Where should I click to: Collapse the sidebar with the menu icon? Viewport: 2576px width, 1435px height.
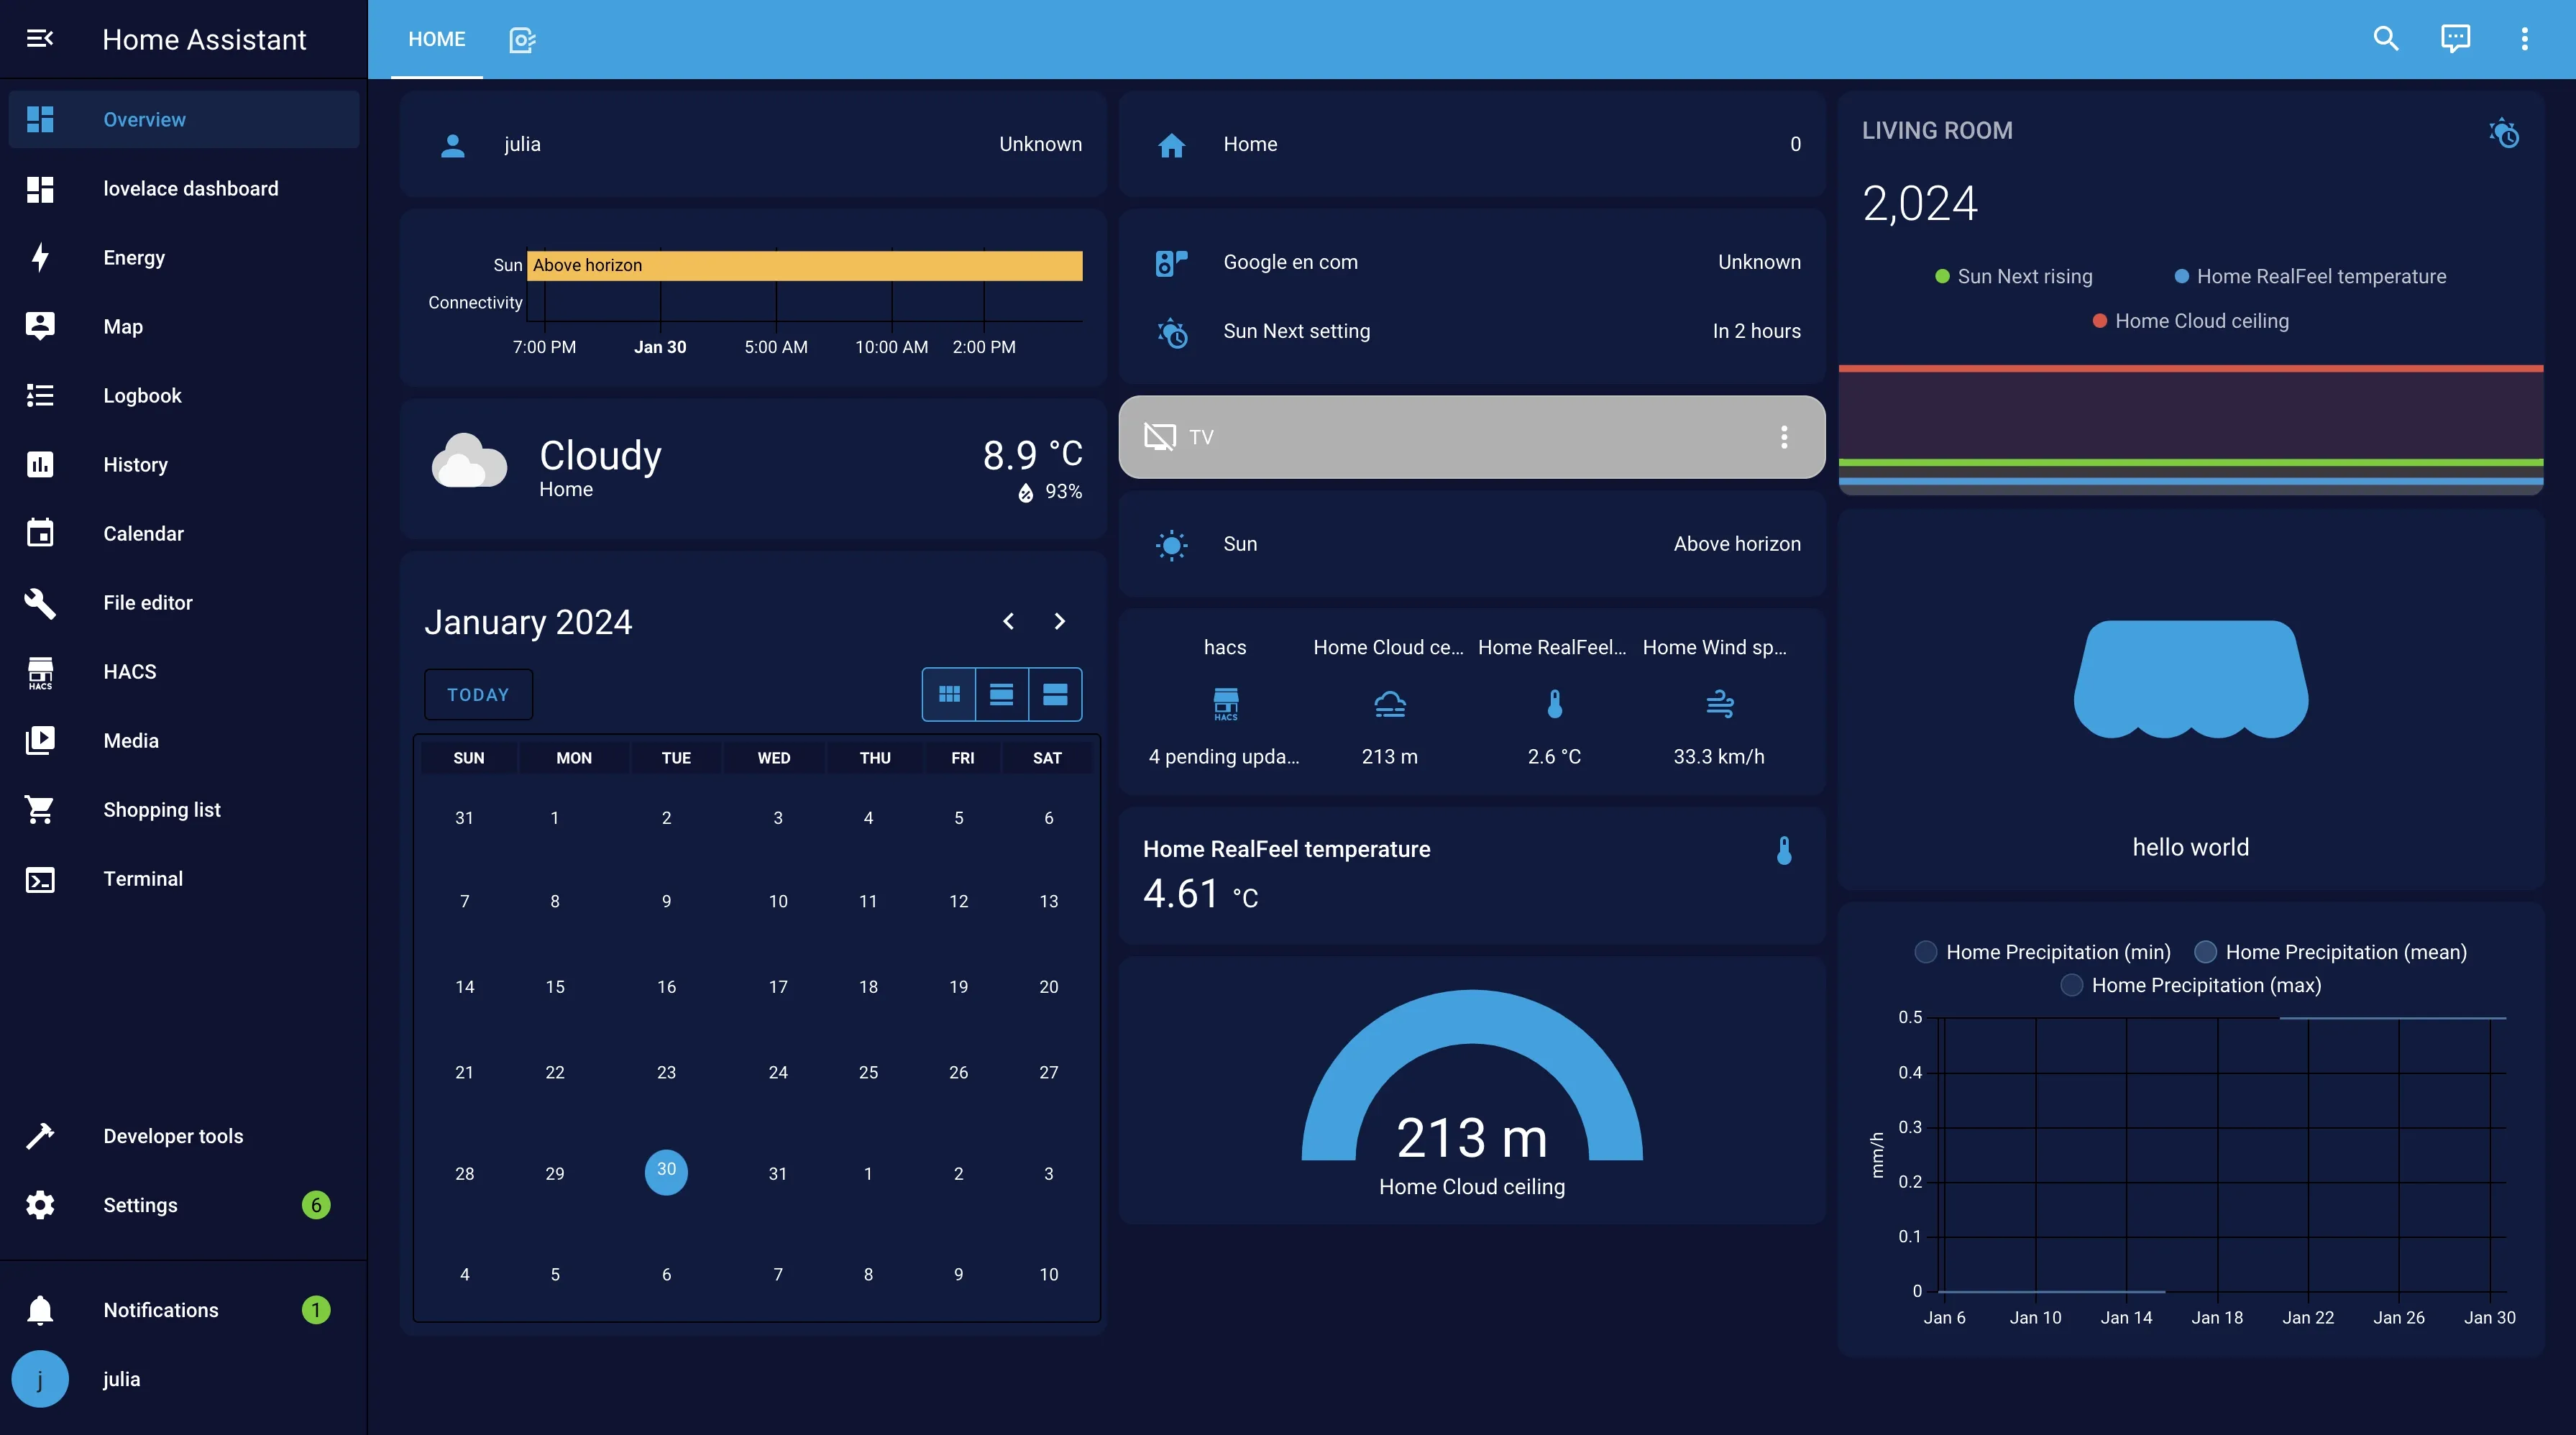(x=40, y=39)
